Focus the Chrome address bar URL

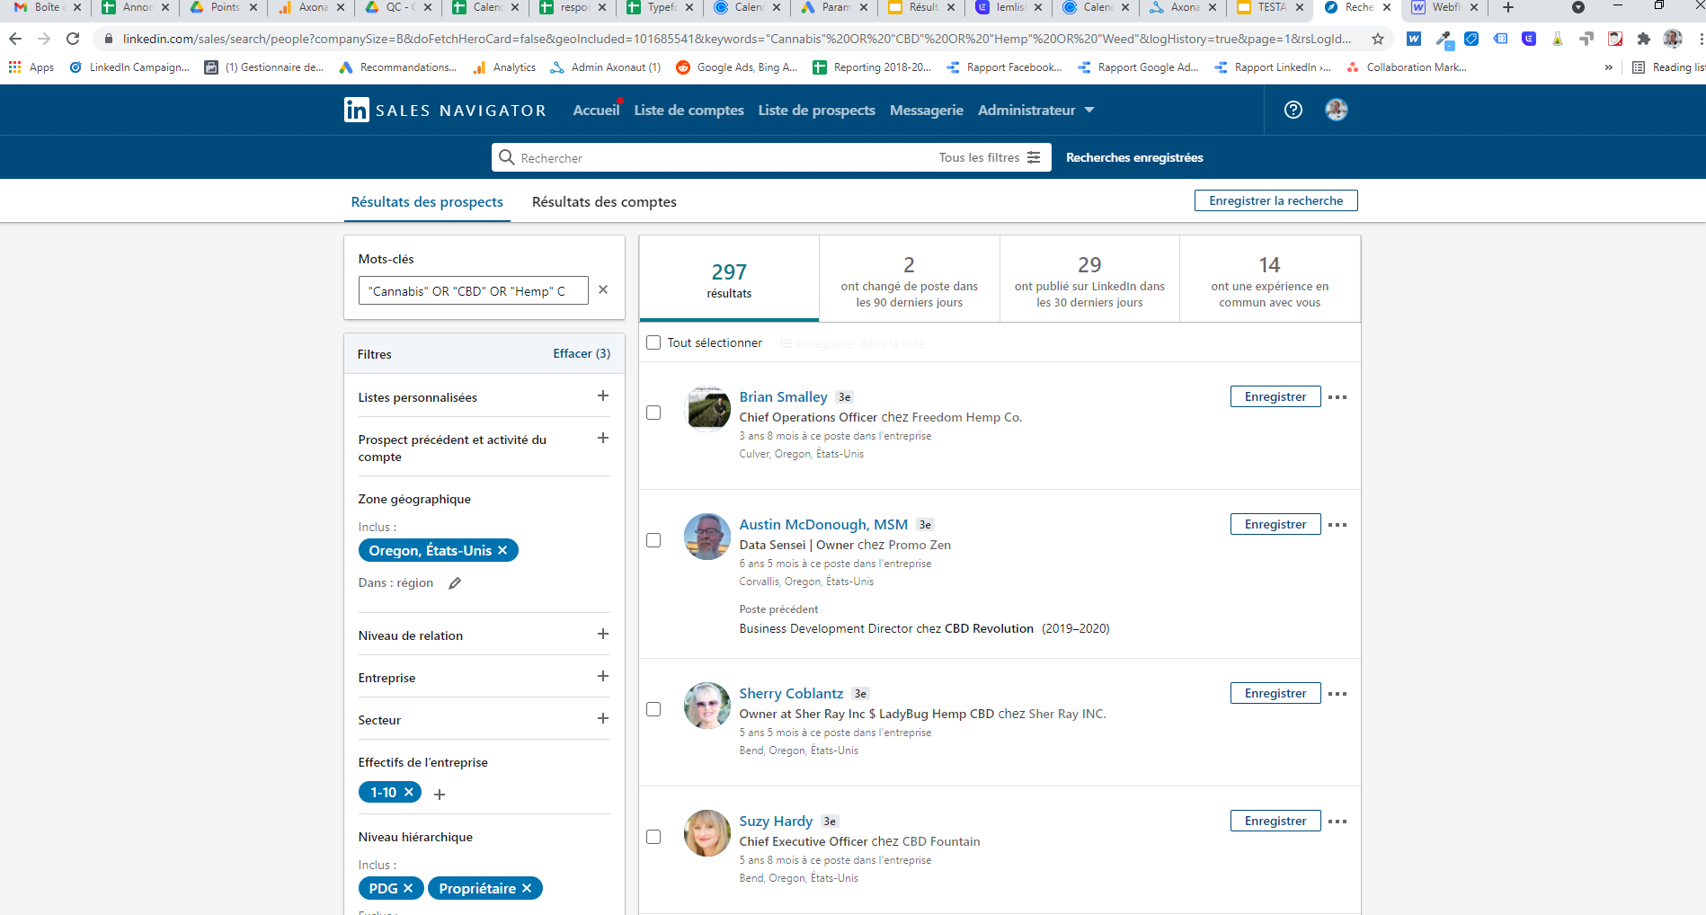(x=736, y=39)
